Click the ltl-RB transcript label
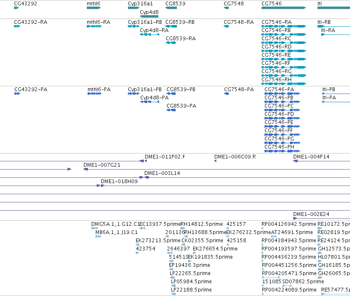This screenshot has width=350, height=296. click(324, 22)
